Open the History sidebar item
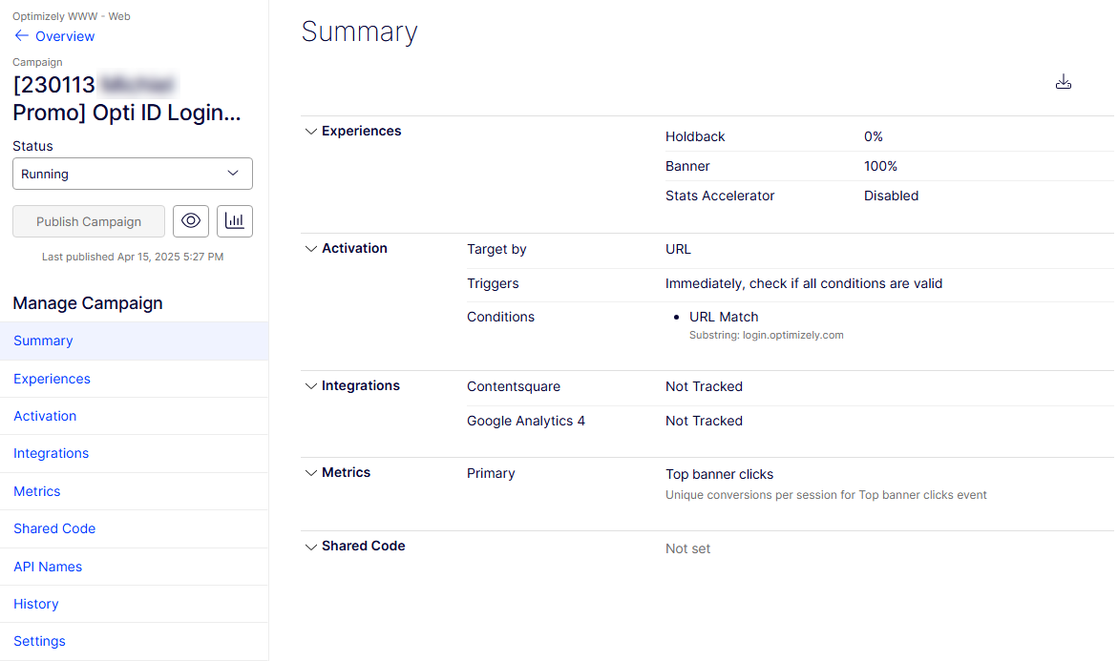 (x=134, y=604)
